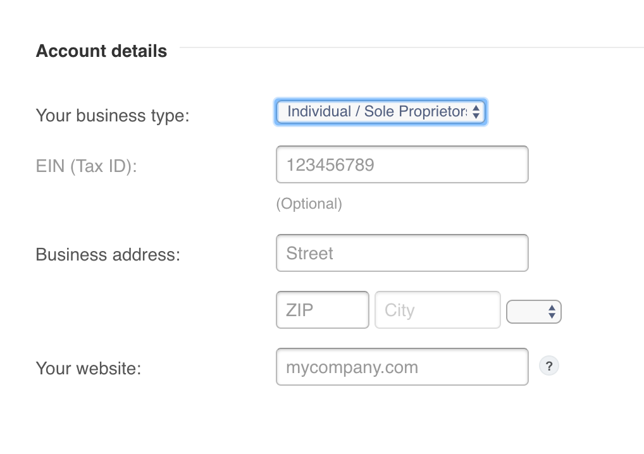This screenshot has height=454, width=644.
Task: Click the question mark help icon
Action: click(549, 365)
